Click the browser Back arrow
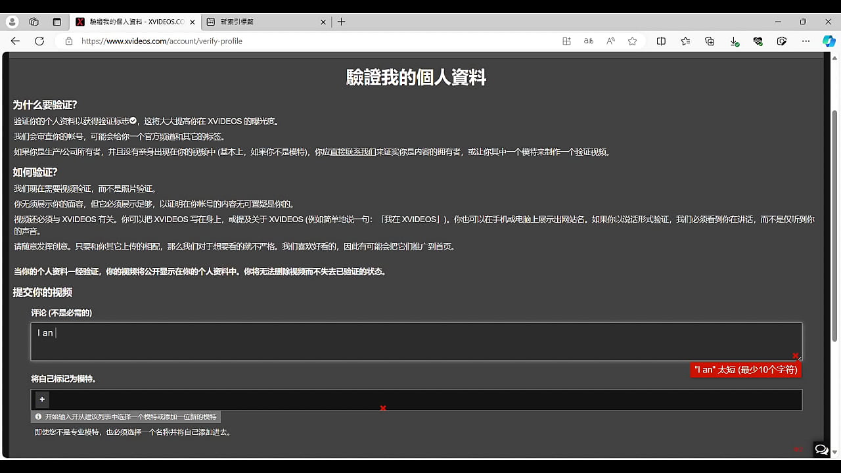This screenshot has width=841, height=473. (x=15, y=41)
